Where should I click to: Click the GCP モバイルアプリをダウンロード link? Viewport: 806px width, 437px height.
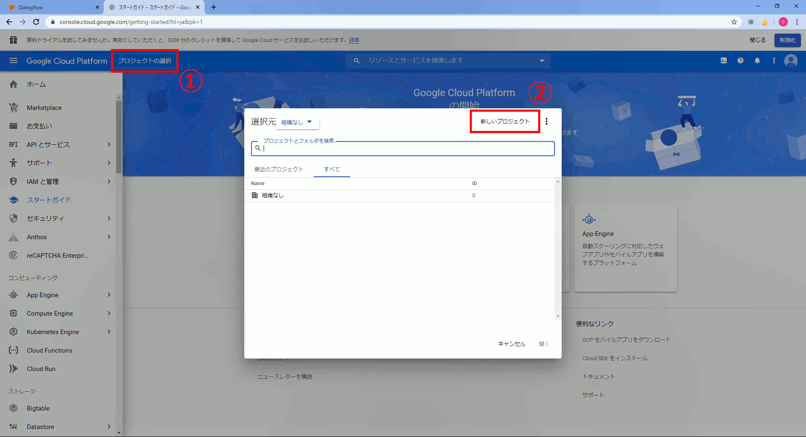pos(626,340)
